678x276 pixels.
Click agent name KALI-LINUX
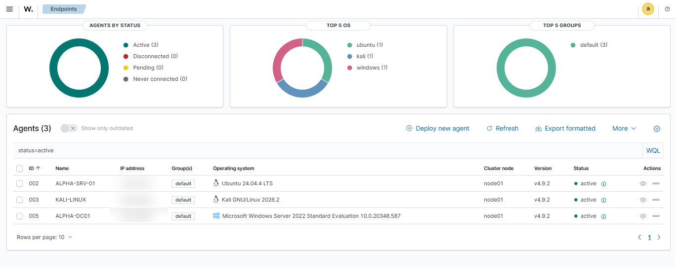[x=71, y=200]
